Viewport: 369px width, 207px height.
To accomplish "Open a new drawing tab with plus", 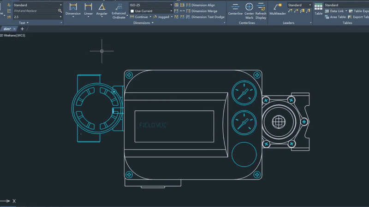I will click(22, 29).
